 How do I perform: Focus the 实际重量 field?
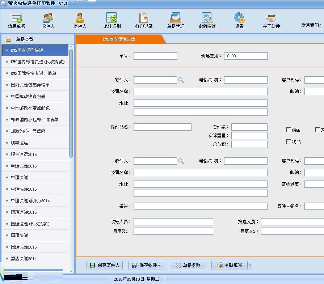(249, 136)
